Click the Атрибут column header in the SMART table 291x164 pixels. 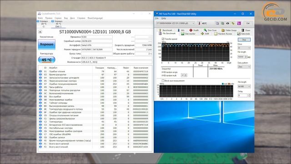click(x=53, y=68)
